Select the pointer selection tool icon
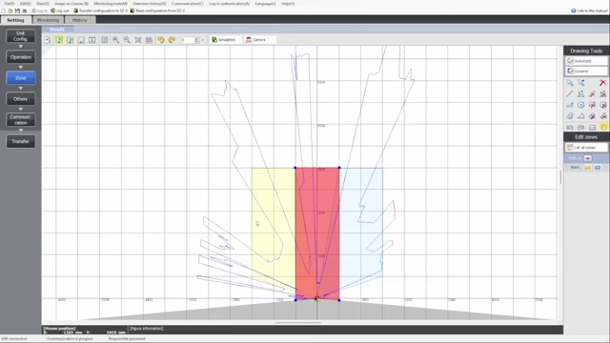This screenshot has width=610, height=343. click(x=570, y=83)
